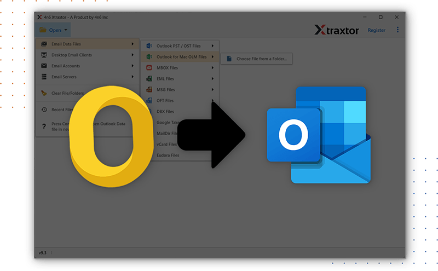This screenshot has height=271, width=438.
Task: Click Choose File from a Folder
Action: tap(256, 59)
